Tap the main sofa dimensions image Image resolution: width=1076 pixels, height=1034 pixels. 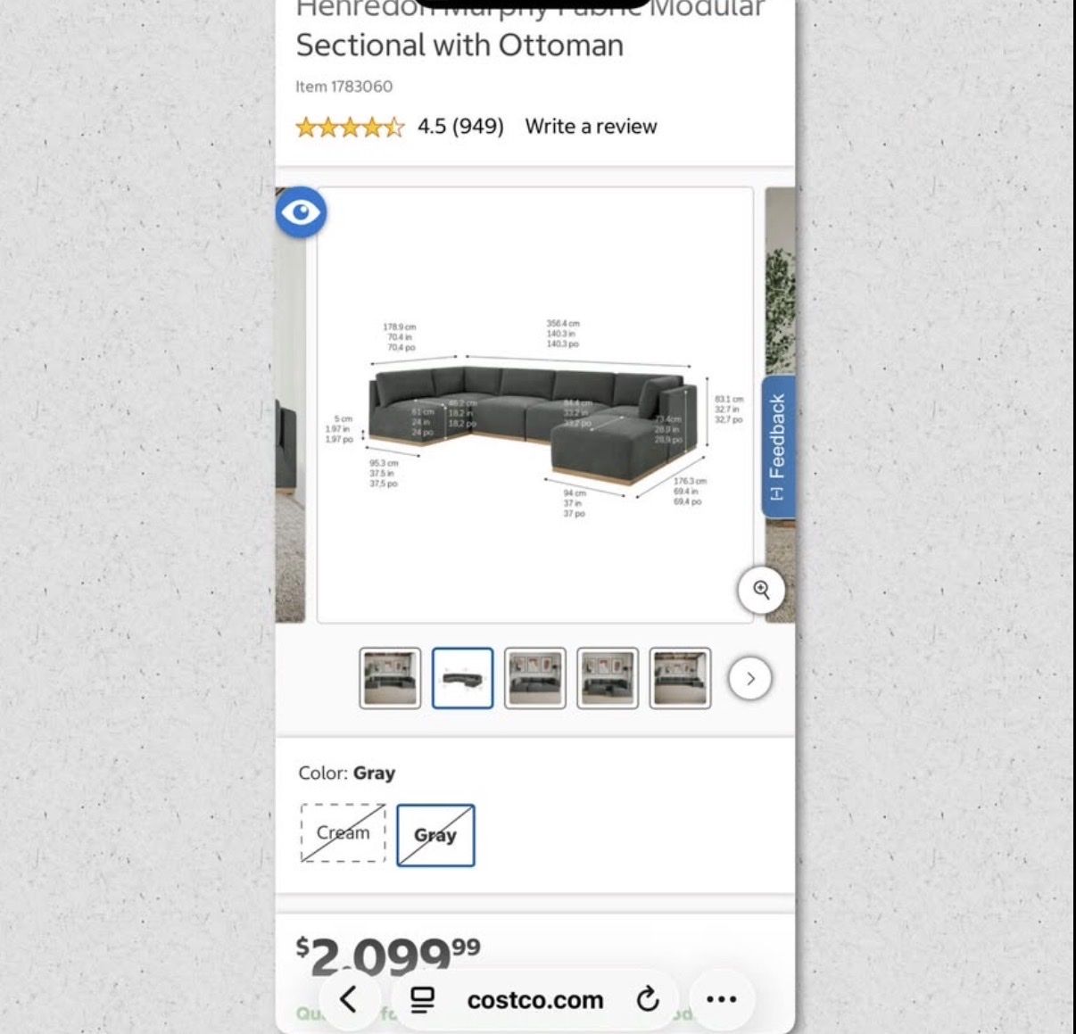coord(535,405)
